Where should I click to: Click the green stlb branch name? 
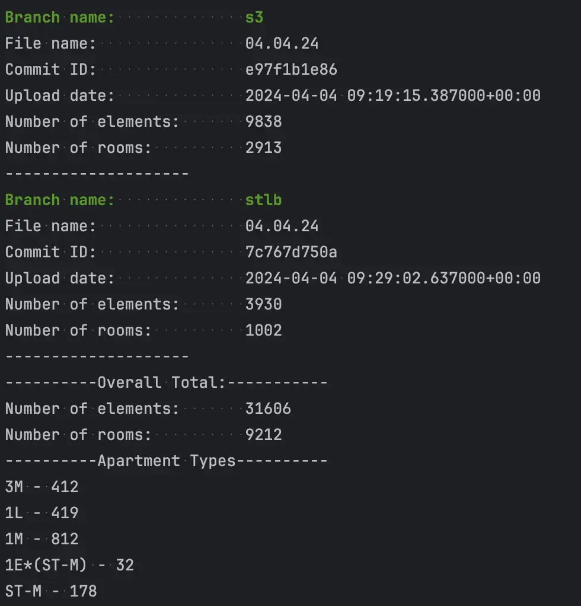[263, 200]
